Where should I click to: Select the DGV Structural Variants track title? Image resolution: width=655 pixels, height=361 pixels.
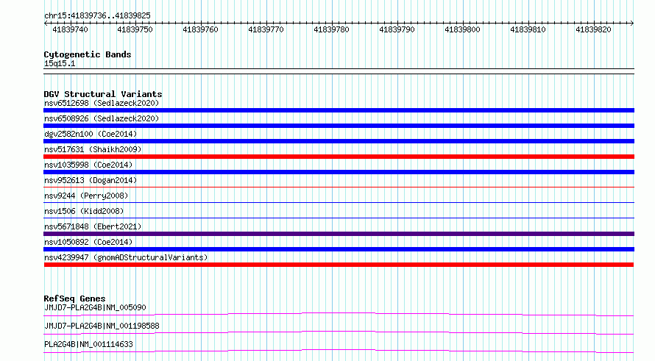point(103,94)
